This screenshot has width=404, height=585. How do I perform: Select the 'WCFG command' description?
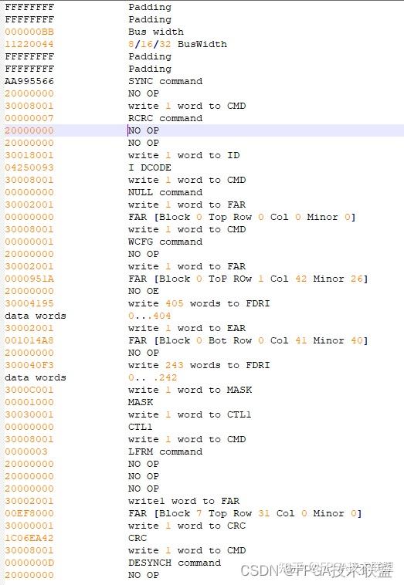[165, 242]
